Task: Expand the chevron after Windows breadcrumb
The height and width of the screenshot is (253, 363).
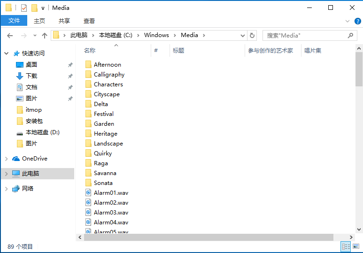Action: (x=175, y=35)
